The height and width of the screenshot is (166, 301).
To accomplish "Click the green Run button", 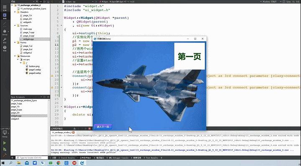I will 5,143.
